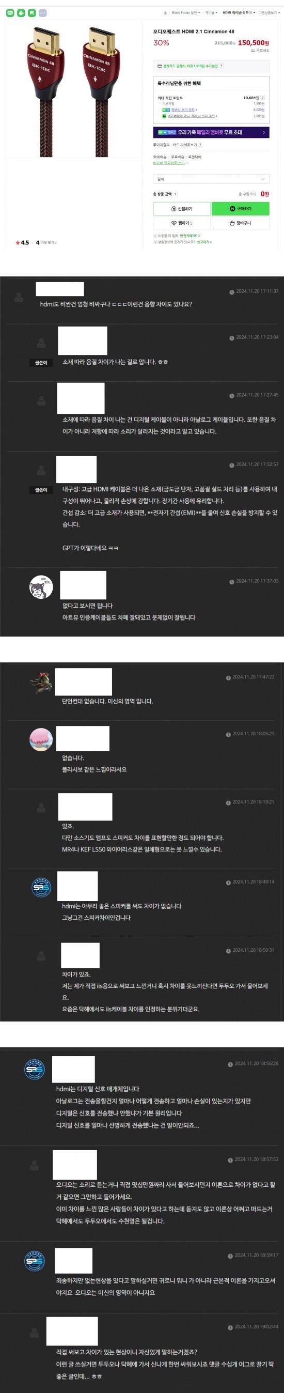Click the question mark beside 총 상품 금액
This screenshot has height=1393, width=284.
click(176, 194)
